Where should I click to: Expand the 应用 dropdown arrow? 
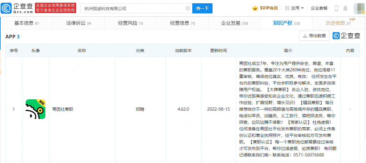[302, 8]
